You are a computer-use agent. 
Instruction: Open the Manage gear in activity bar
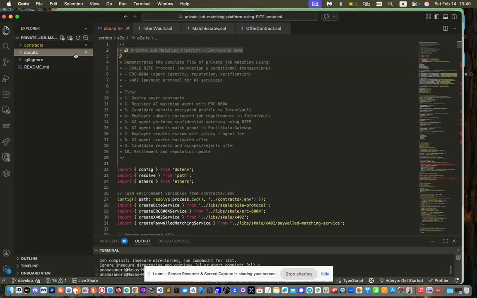[x=6, y=269]
